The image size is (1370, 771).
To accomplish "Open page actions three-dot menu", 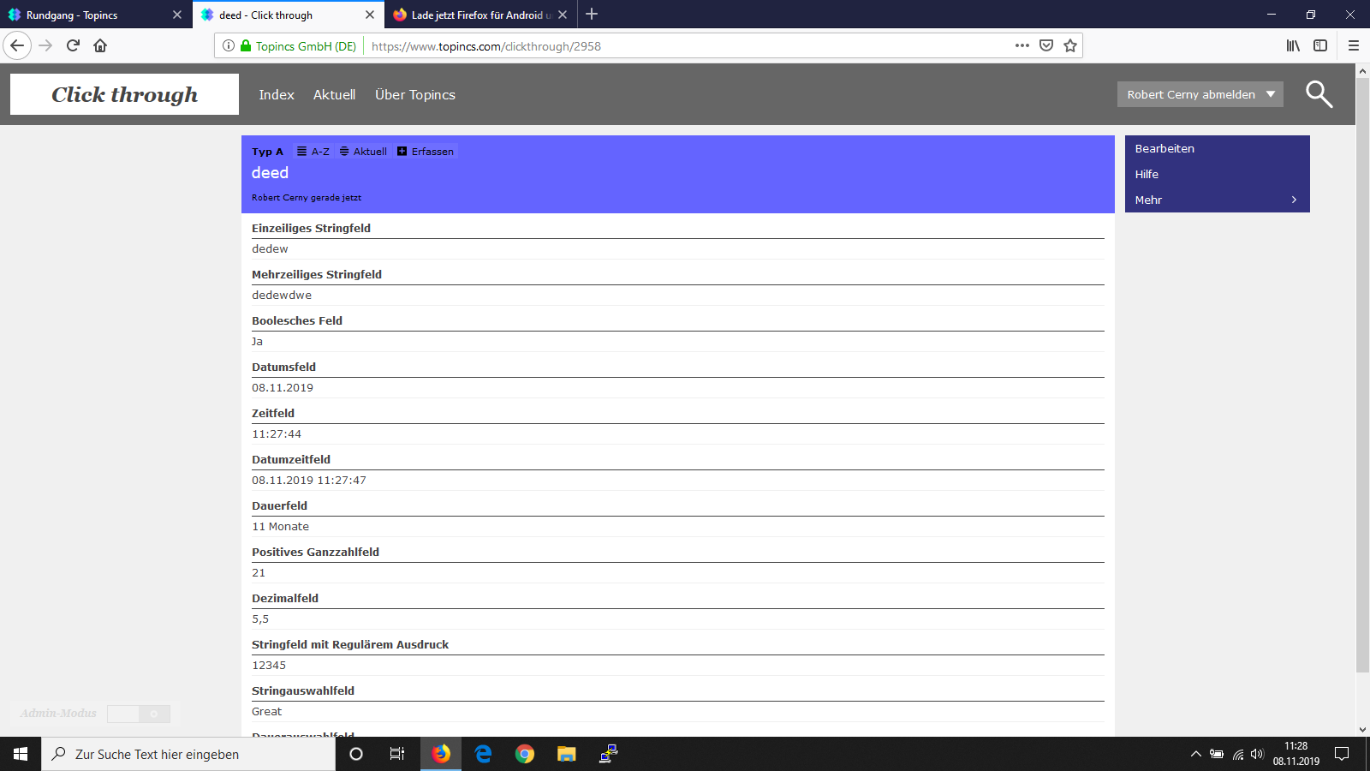I will [x=1022, y=45].
